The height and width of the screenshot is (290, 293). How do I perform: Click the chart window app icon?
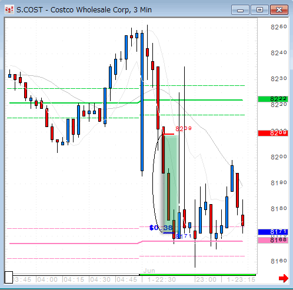(x=9, y=9)
